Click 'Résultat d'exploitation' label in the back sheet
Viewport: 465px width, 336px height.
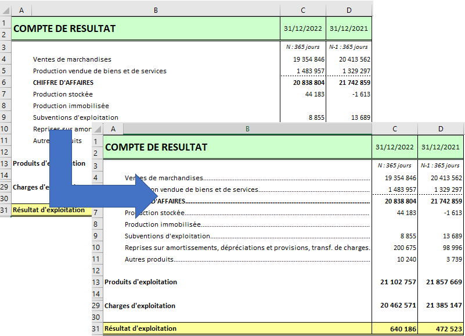tap(49, 210)
